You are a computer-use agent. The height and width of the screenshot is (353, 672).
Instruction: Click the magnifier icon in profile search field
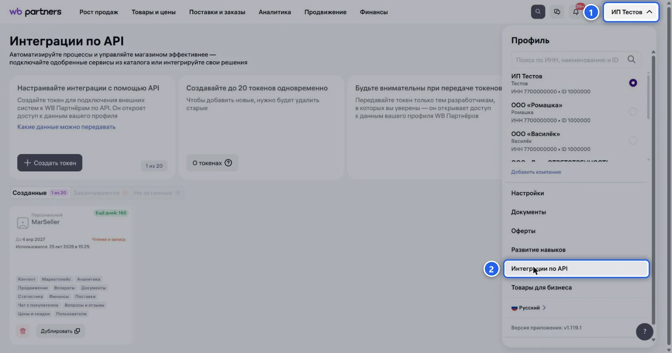pyautogui.click(x=631, y=59)
